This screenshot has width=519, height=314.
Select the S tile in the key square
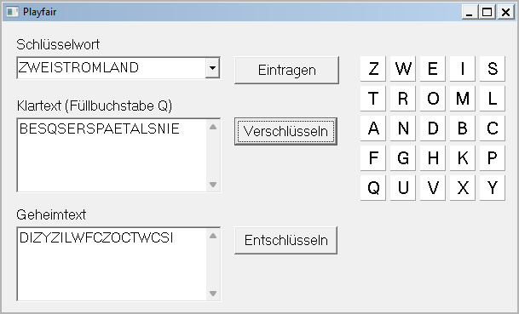(x=493, y=69)
